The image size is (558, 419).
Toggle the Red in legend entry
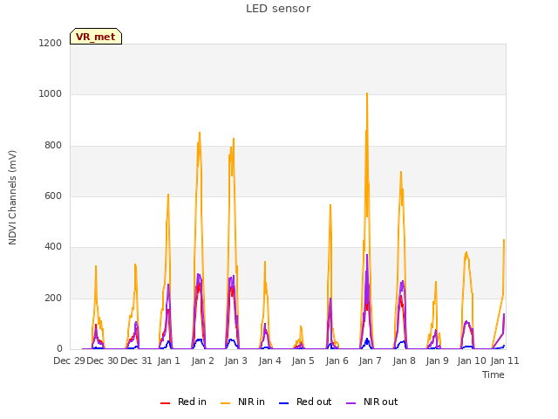183,402
